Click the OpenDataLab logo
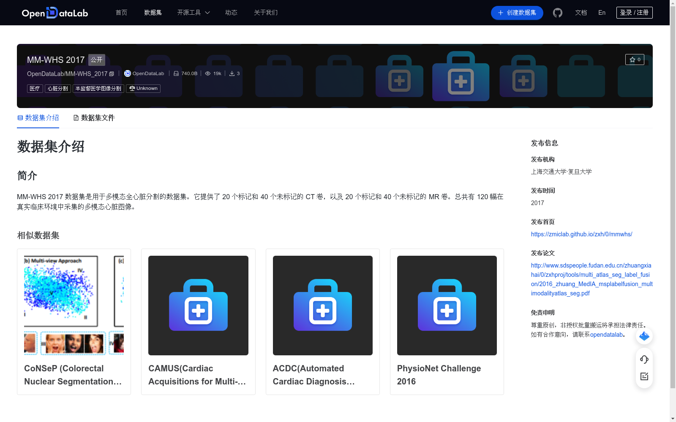This screenshot has height=422, width=676. coord(55,13)
